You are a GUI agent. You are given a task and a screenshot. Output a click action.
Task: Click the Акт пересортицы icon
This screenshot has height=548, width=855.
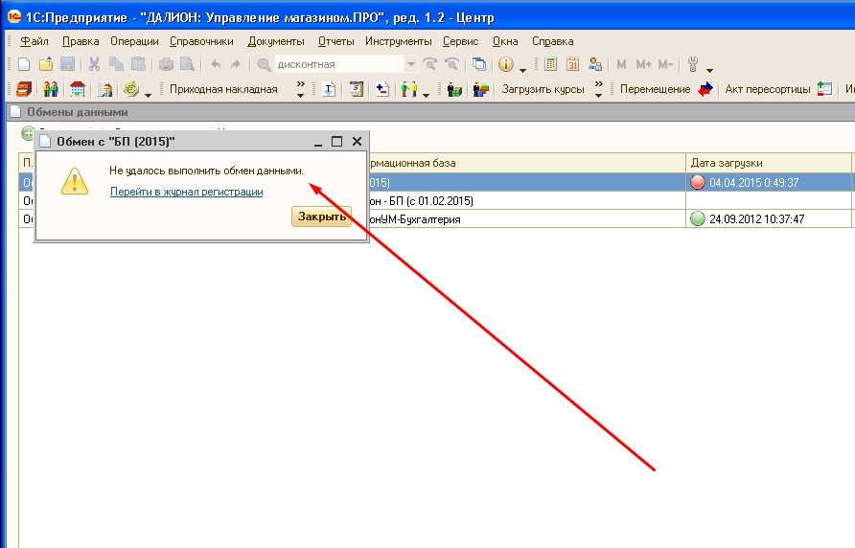tap(824, 89)
